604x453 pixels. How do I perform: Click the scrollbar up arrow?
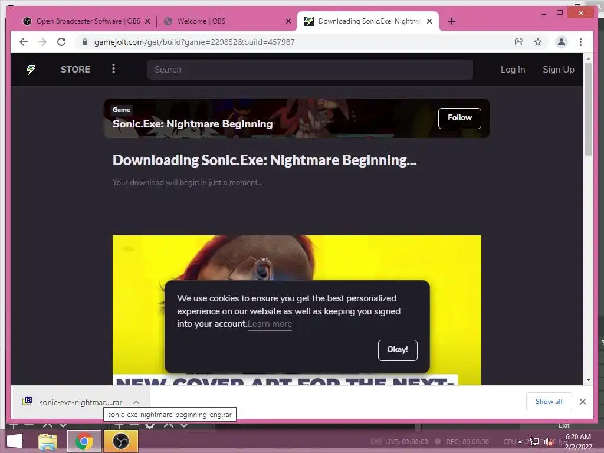pos(588,58)
